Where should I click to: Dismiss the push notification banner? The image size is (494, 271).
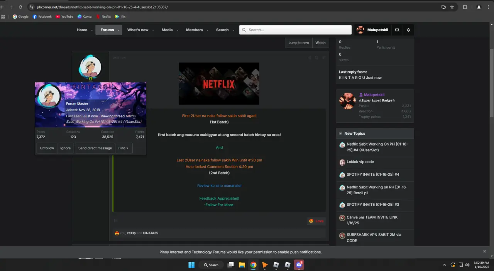485,251
